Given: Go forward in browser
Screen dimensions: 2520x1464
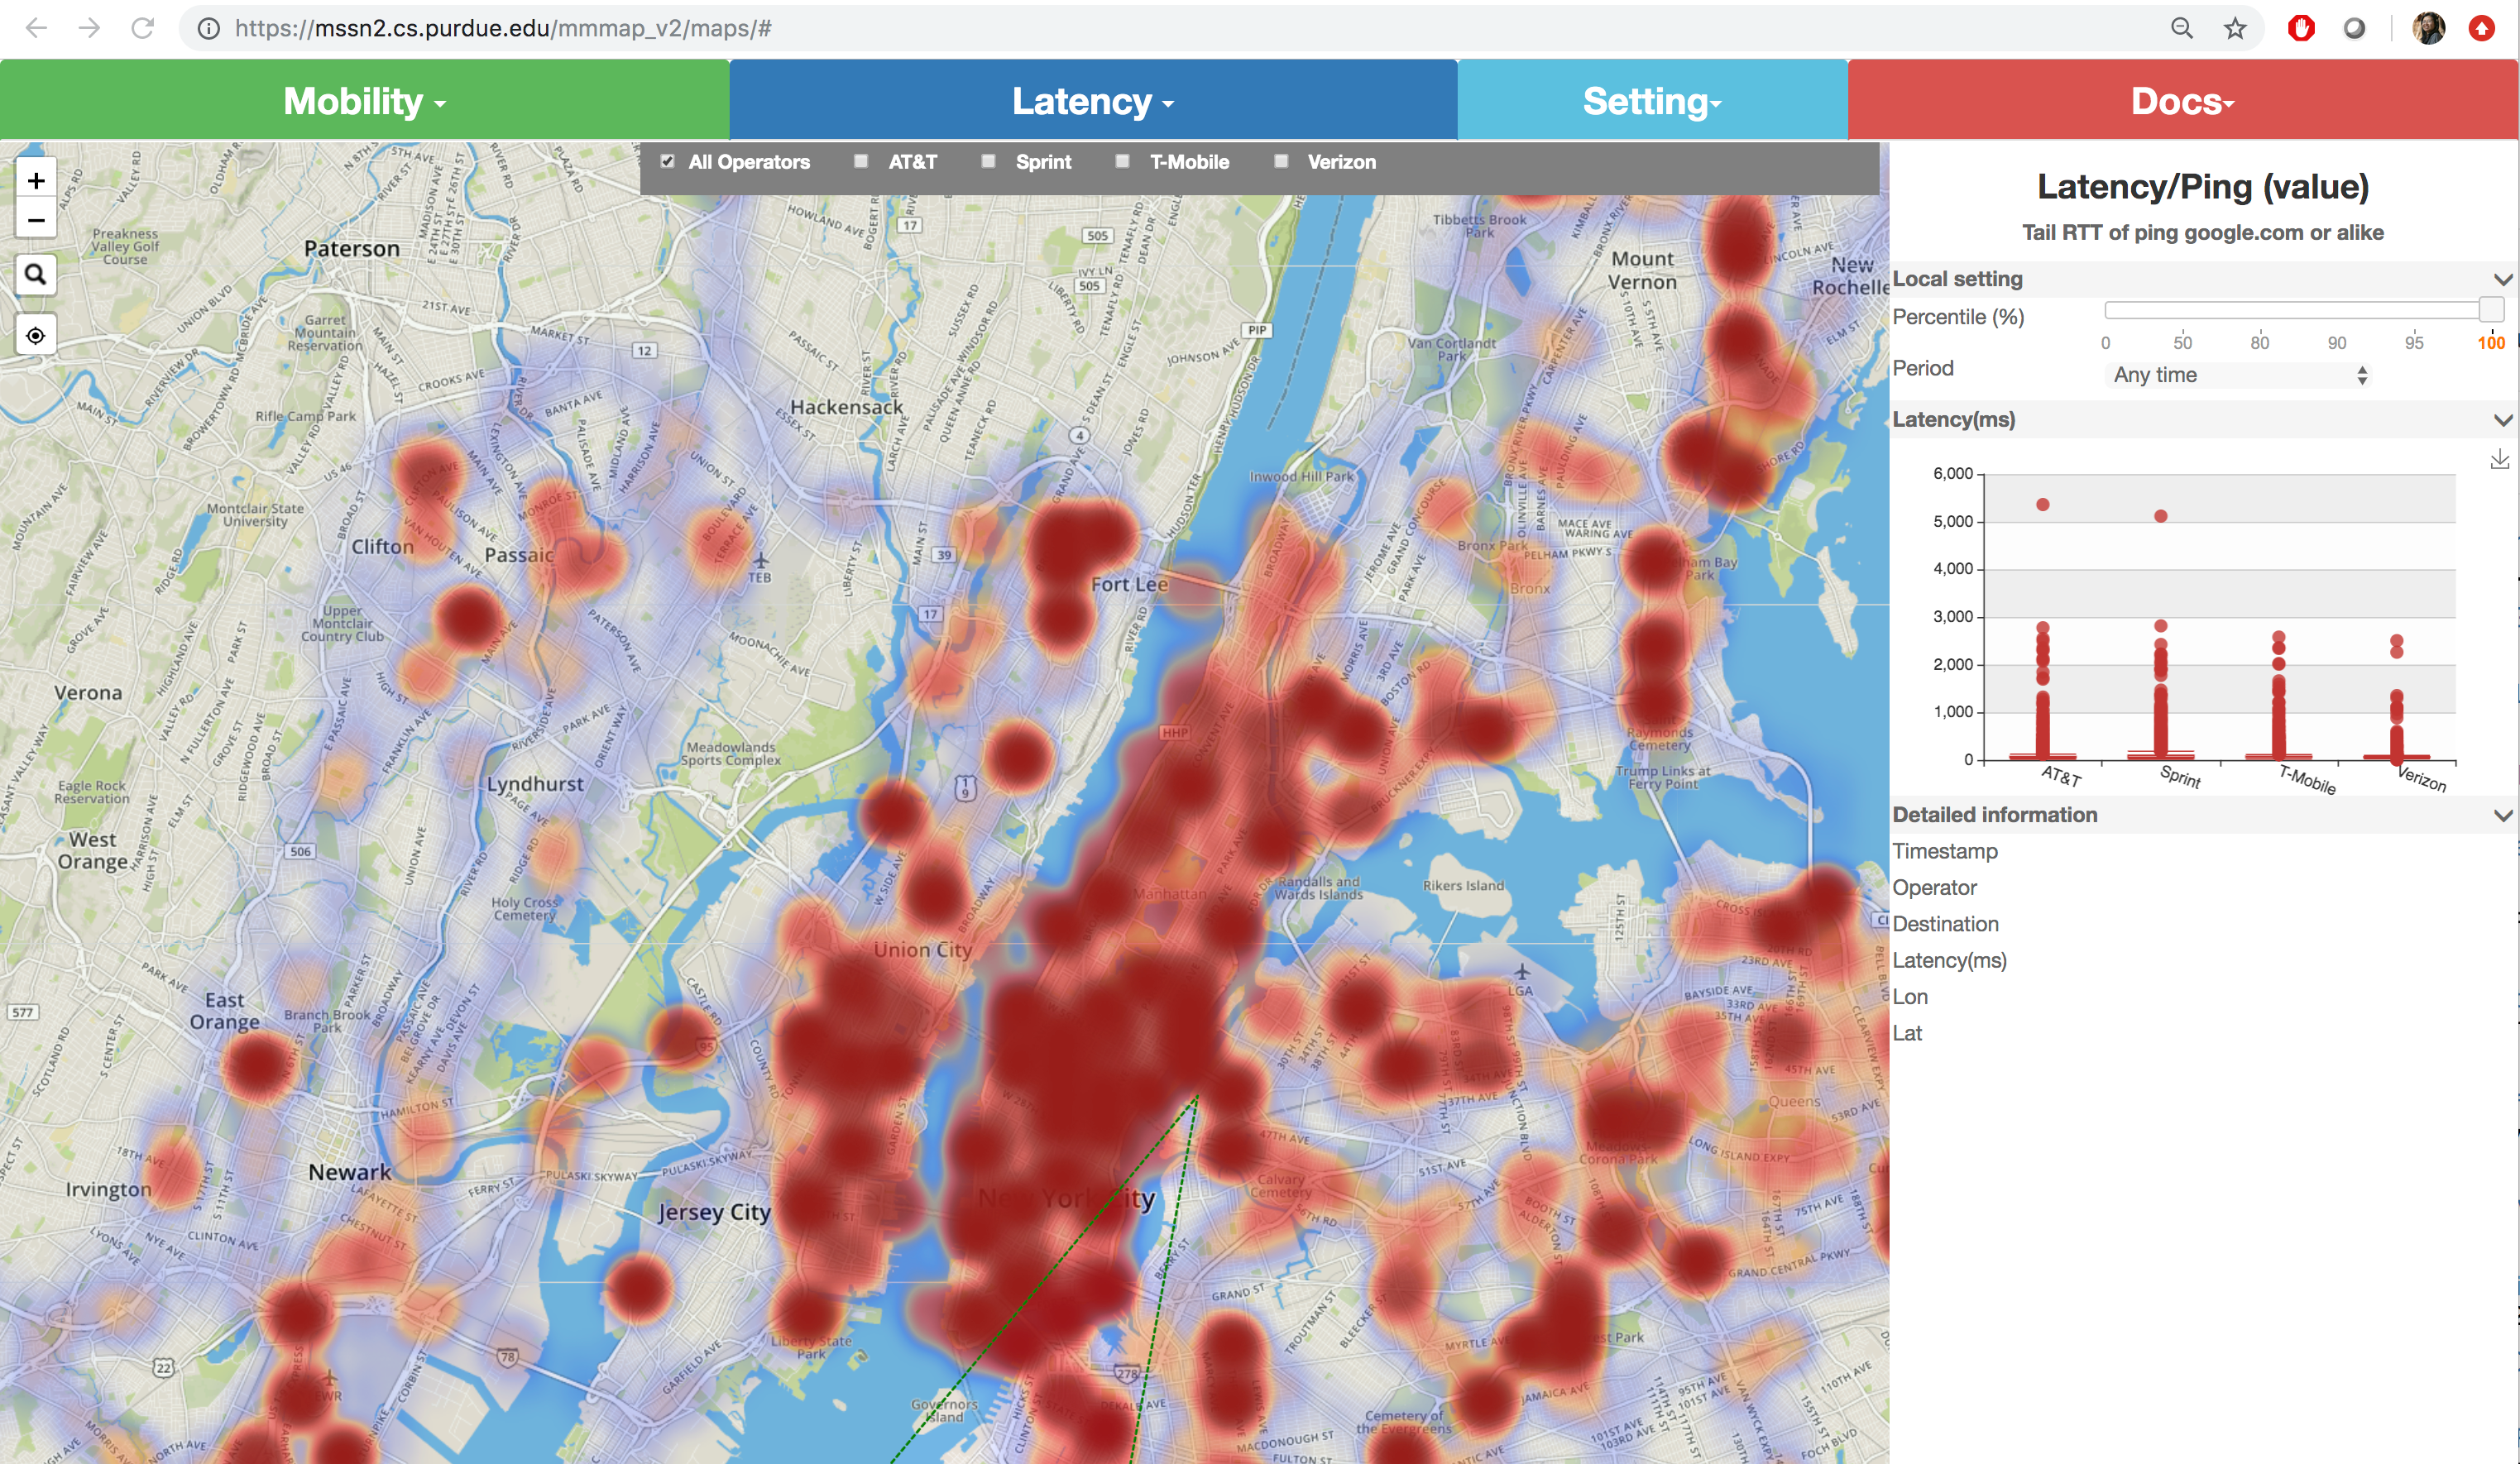Looking at the screenshot, I should tap(89, 28).
